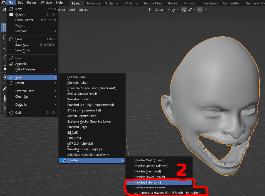265x196 pixels.
Task: Expand the Open Recent submenu
Action: (32, 20)
